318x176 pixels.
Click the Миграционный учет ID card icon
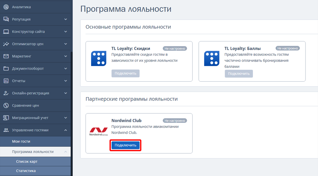point(6,118)
